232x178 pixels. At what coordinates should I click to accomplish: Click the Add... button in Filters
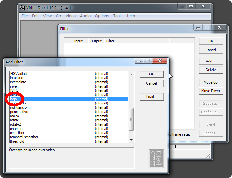[x=211, y=61]
